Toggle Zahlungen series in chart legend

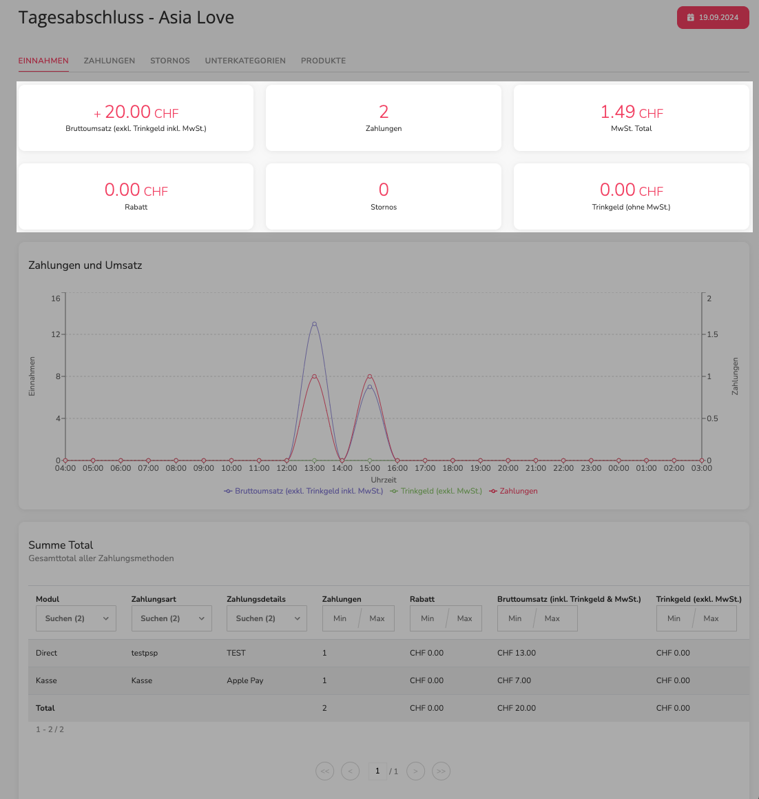click(513, 491)
